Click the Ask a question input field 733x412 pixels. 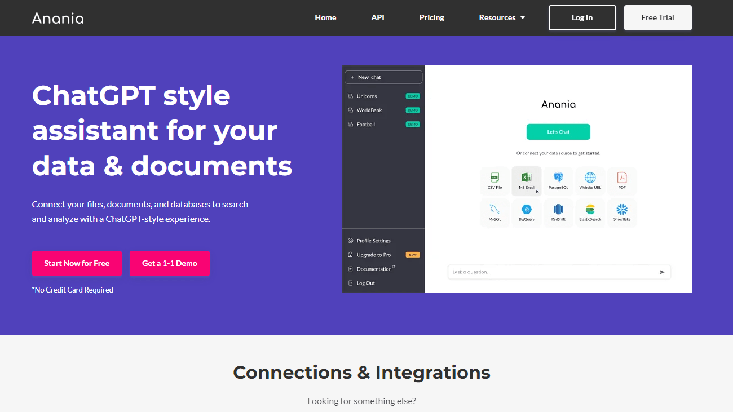coord(553,272)
